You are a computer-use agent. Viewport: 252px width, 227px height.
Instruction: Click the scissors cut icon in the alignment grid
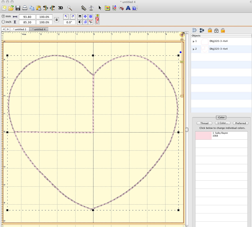point(91,22)
